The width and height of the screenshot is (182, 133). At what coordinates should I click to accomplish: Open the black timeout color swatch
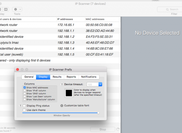point(69,93)
